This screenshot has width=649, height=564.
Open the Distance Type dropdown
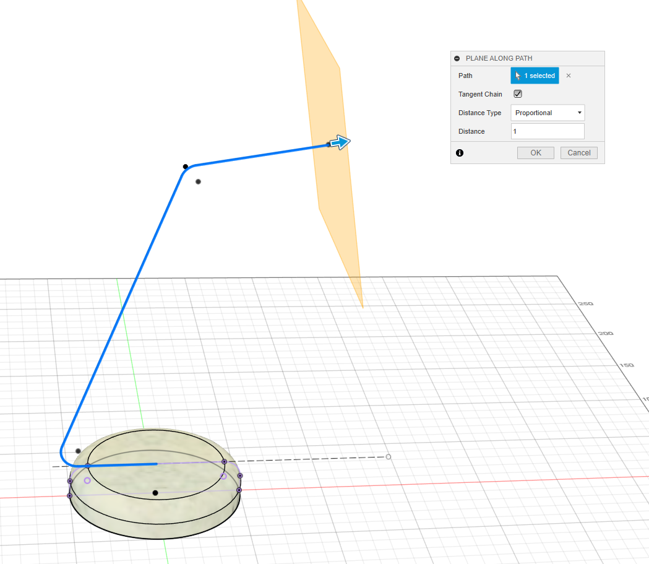(x=547, y=113)
